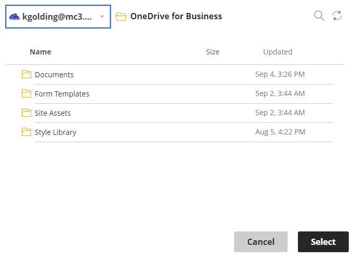Click the Documents folder icon
The image size is (355, 261).
26,74
